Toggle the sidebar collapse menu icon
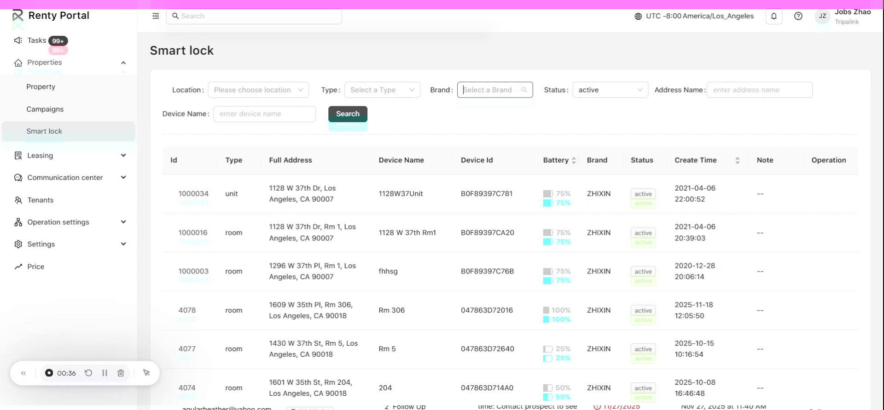 156,16
